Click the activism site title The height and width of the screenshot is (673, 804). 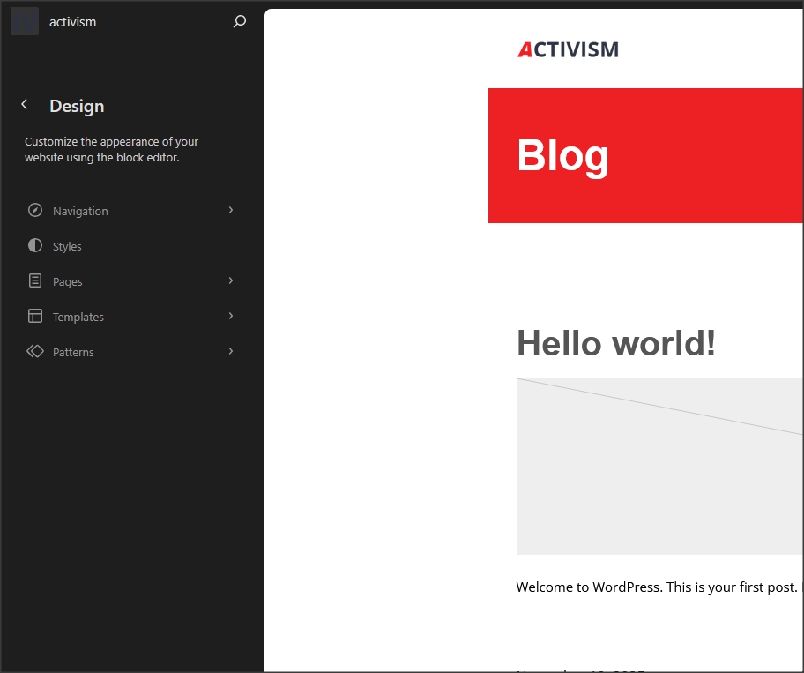[73, 22]
